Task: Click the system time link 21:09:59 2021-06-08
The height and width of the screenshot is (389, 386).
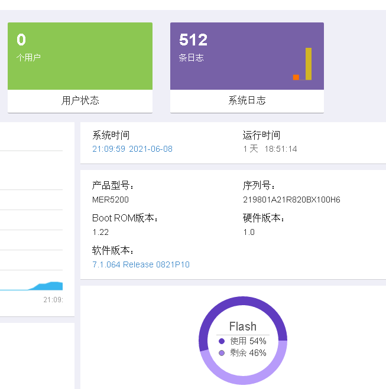Action: 132,149
